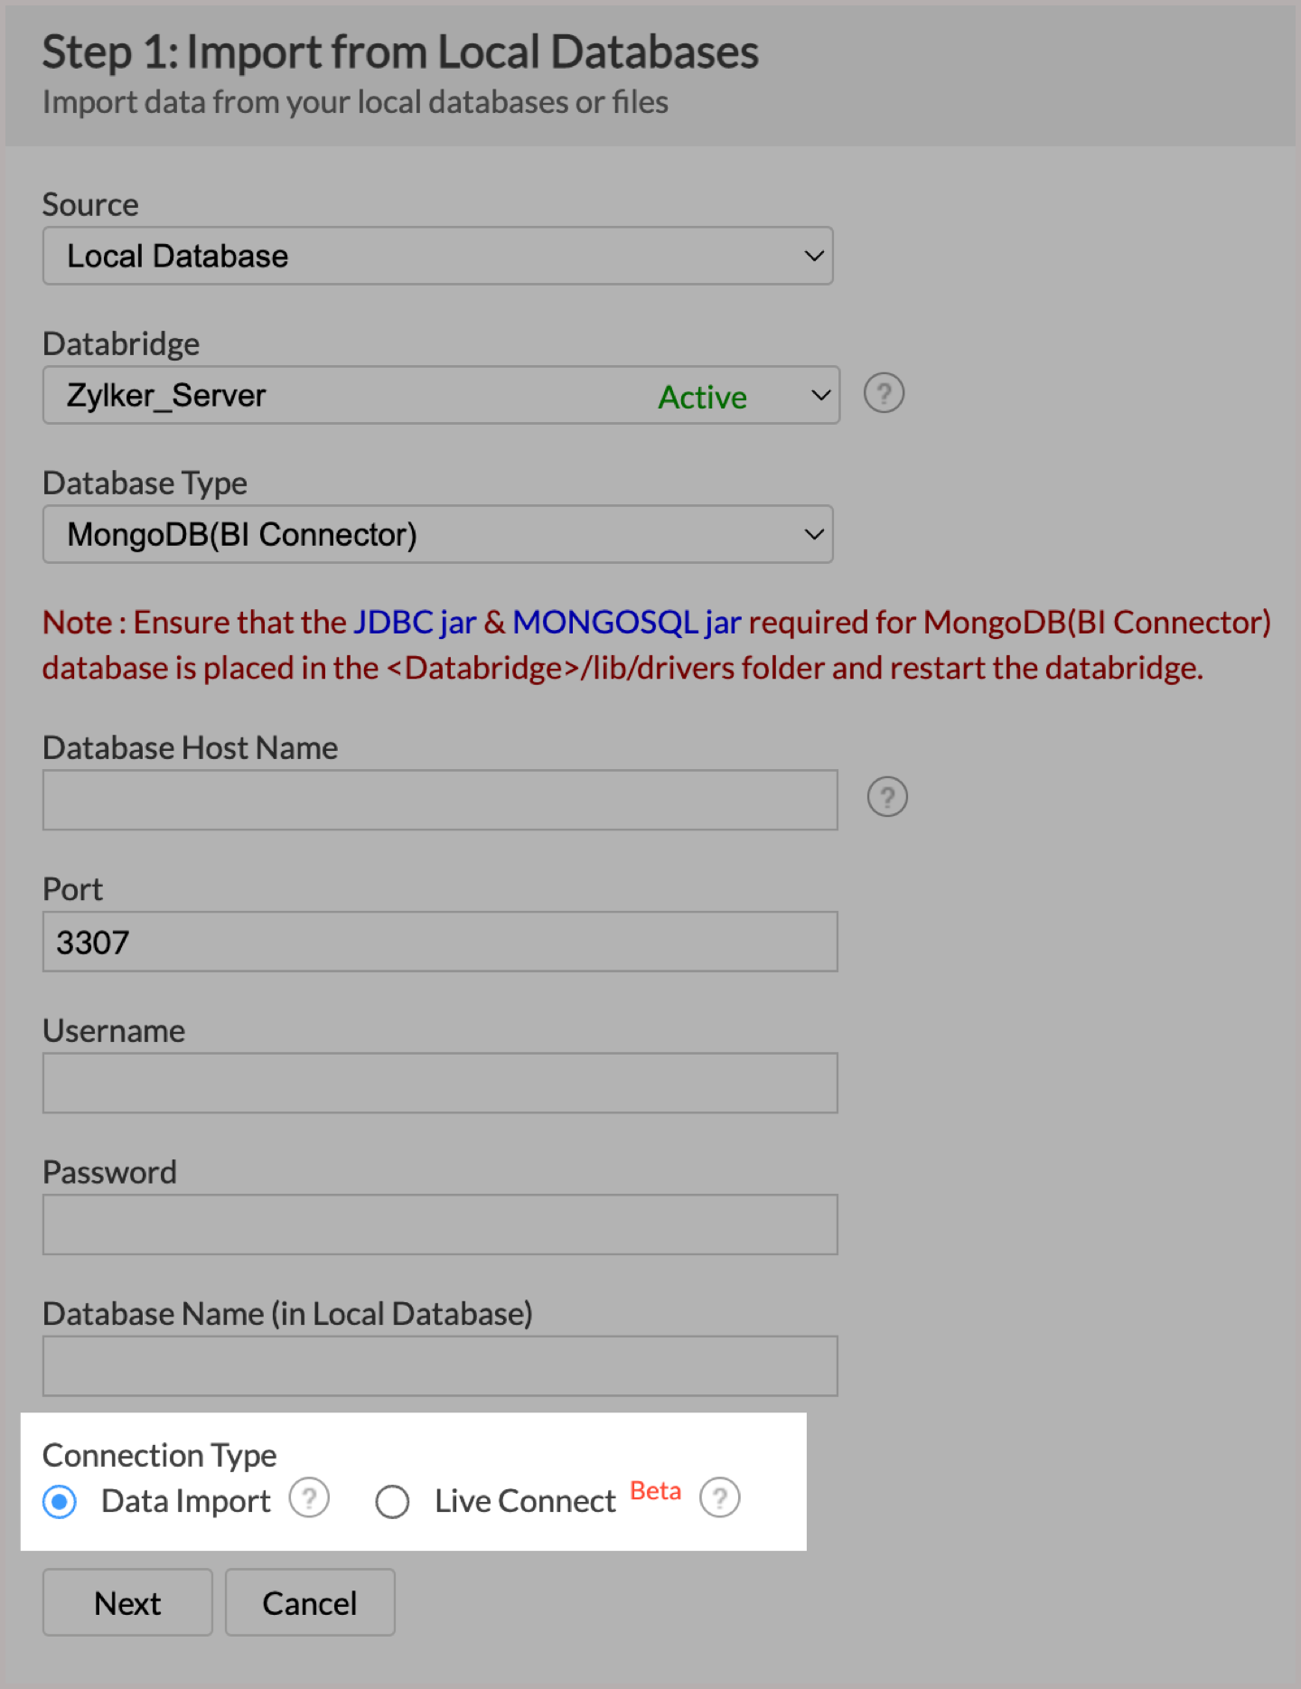Screen dimensions: 1301x1689
Task: Open the Source dropdown
Action: click(437, 256)
